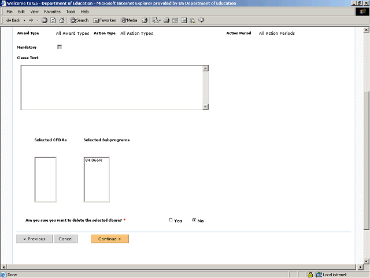Image resolution: width=370 pixels, height=278 pixels.
Task: Click the Windows logo throbber icon
Action: (x=362, y=12)
